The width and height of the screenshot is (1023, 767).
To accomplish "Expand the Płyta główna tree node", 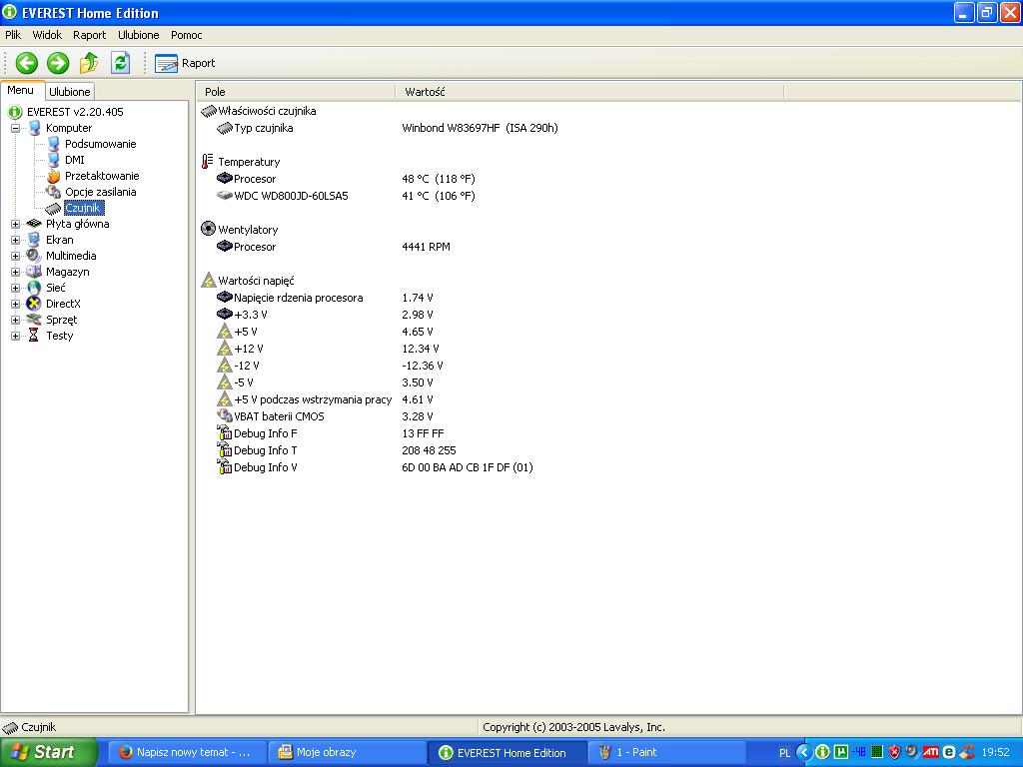I will pos(16,224).
